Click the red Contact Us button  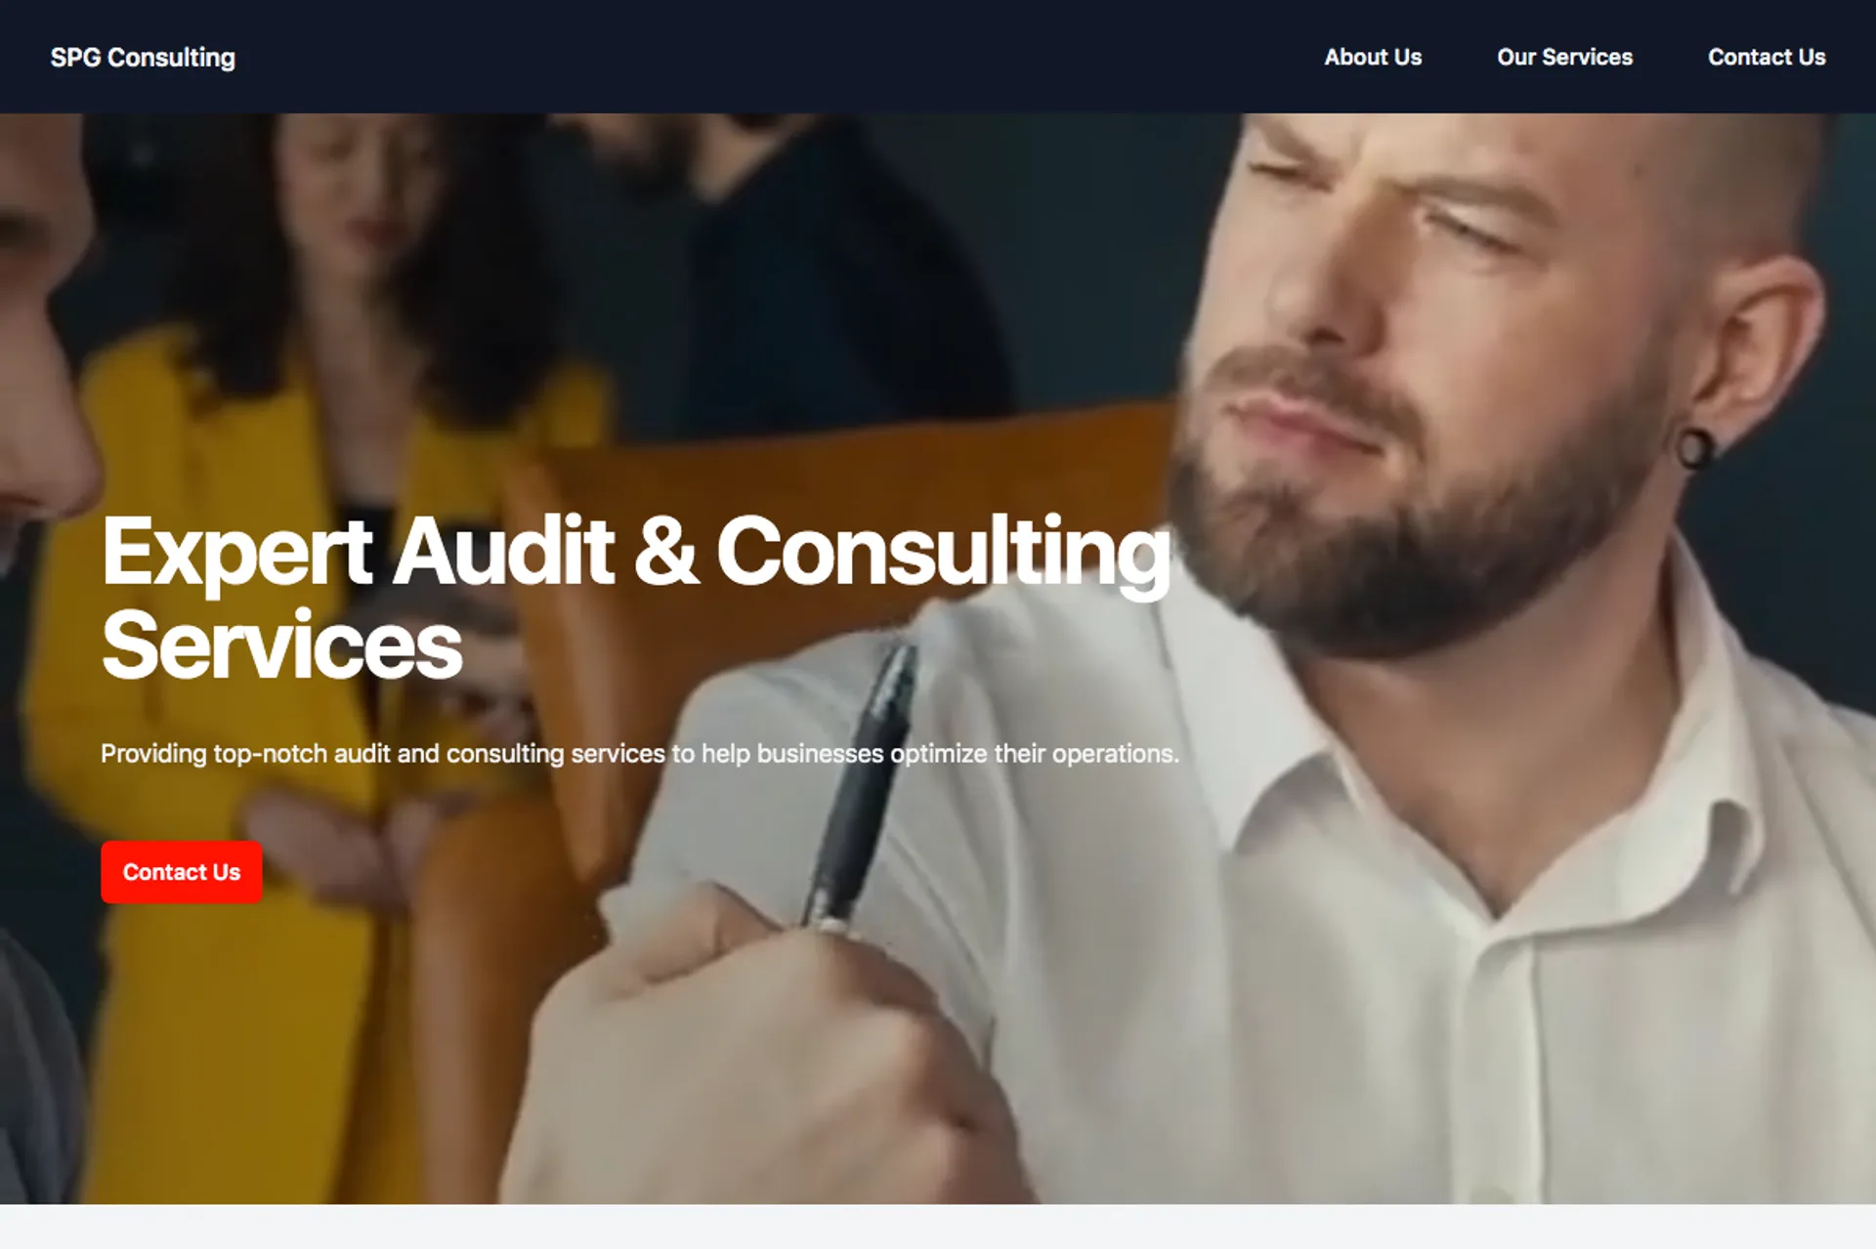(x=182, y=872)
